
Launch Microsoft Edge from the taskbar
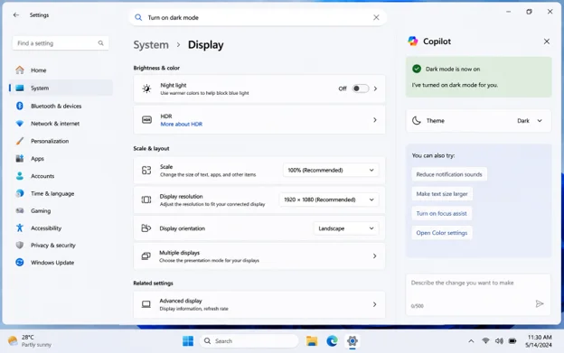332,340
